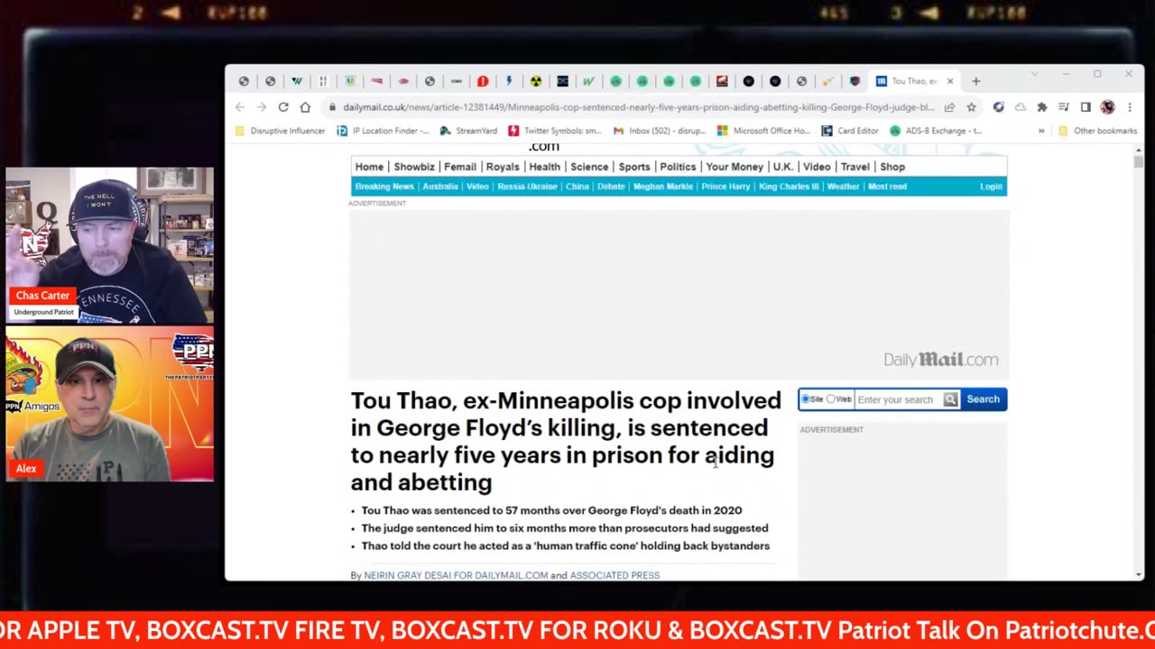The image size is (1155, 649).
Task: Click Russia-Ukraine topic link
Action: [x=527, y=187]
